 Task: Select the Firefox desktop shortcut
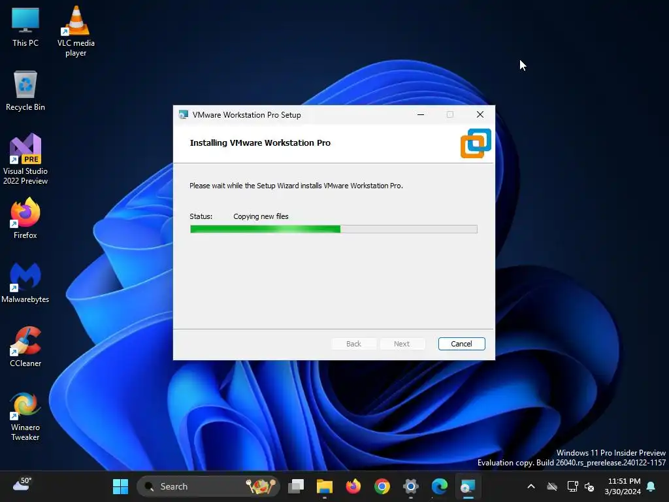25,218
